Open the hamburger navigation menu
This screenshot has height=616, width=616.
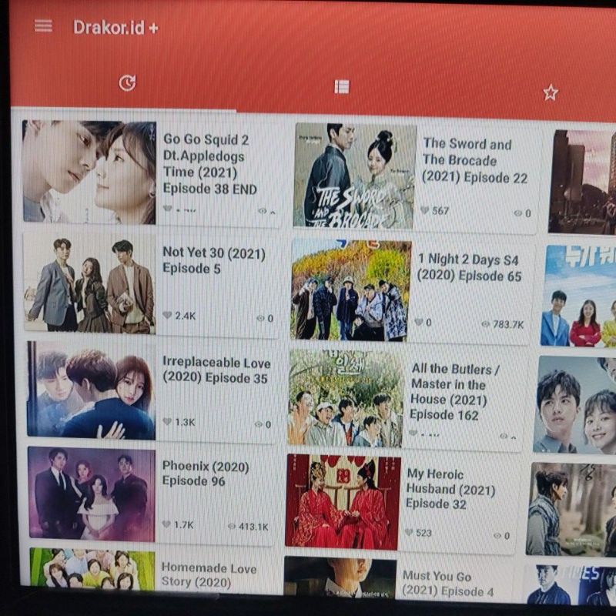click(x=44, y=26)
